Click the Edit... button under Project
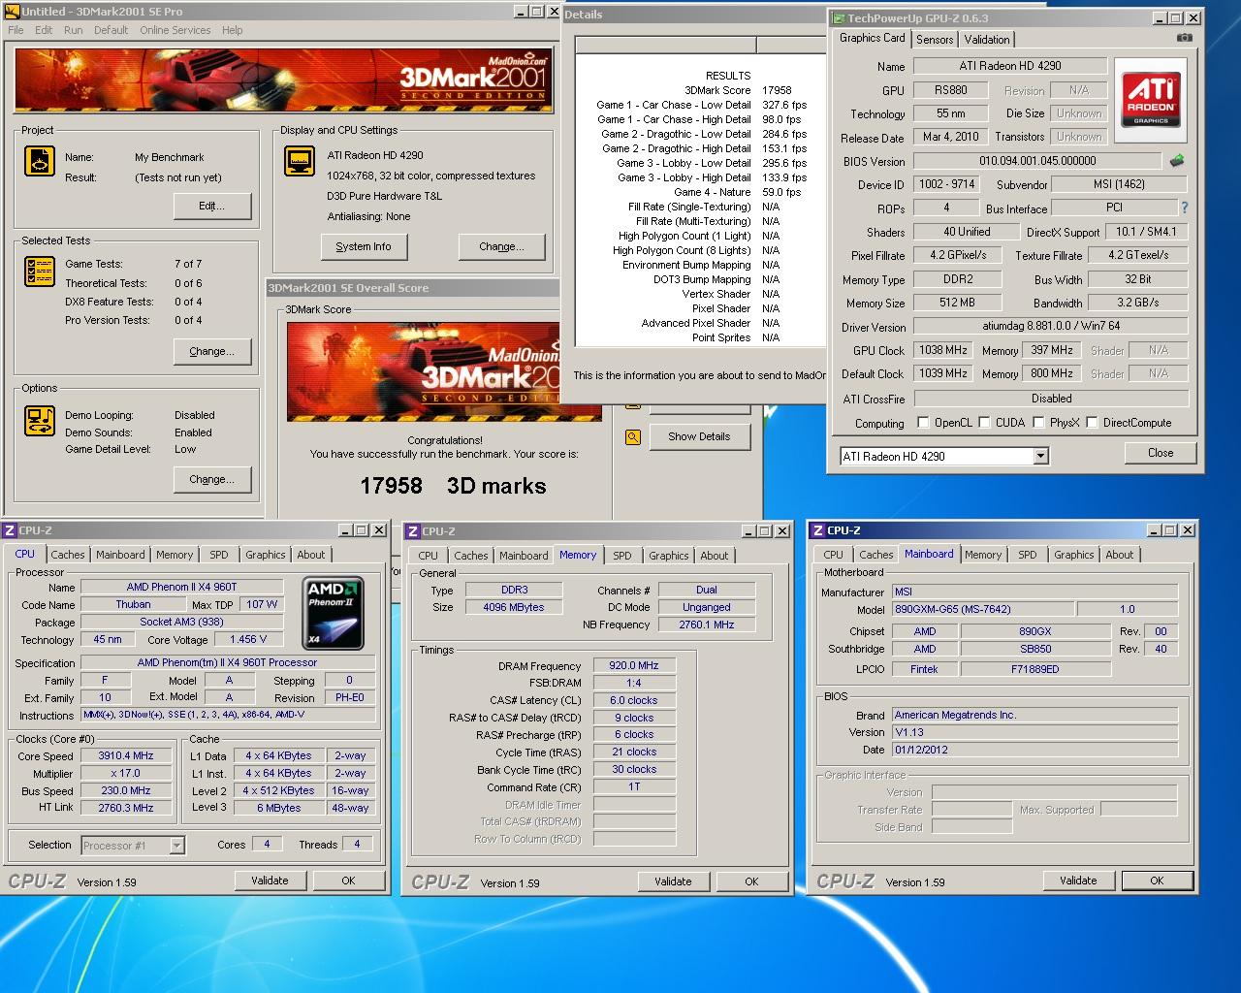Screen dimensions: 1241x993 pos(212,206)
